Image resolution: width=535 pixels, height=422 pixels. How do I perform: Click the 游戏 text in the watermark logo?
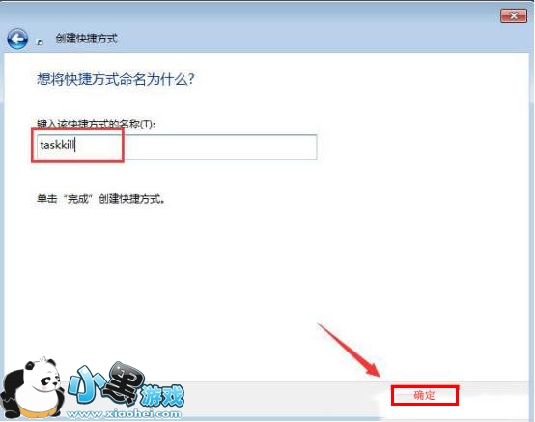coord(163,396)
